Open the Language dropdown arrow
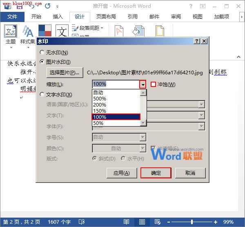This screenshot has width=245, height=227. [202, 105]
